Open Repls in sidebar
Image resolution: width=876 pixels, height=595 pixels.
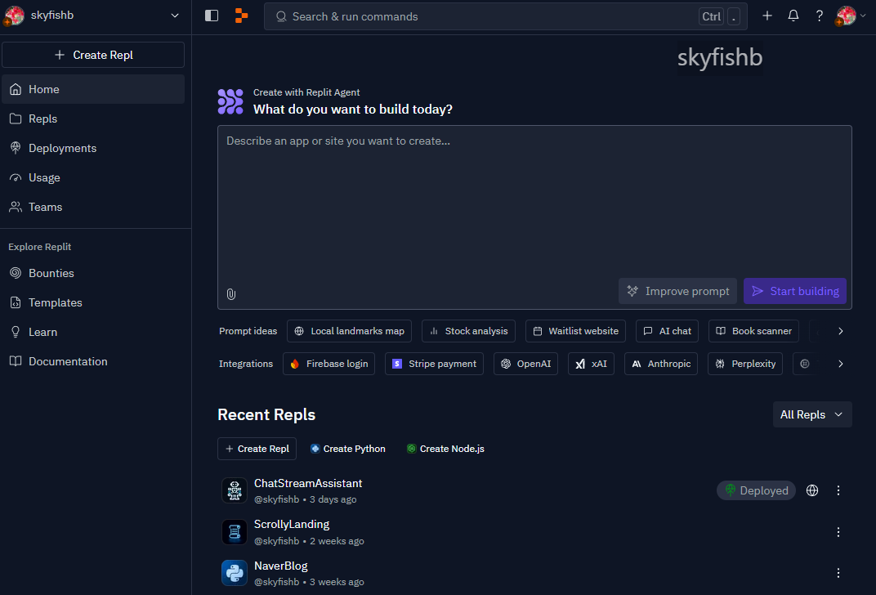92,119
